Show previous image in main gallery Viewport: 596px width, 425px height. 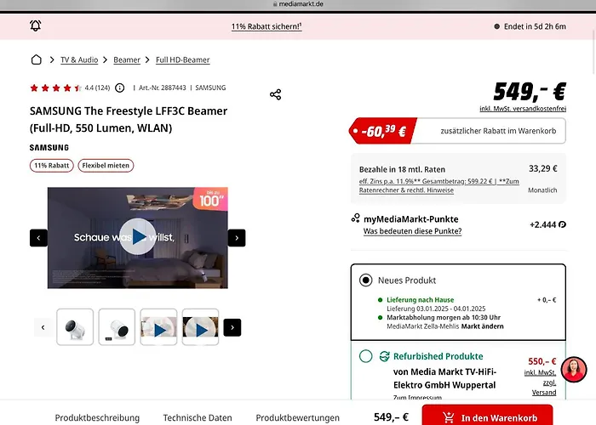click(38, 238)
